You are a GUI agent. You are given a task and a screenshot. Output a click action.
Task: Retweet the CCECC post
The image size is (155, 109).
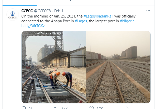pyautogui.click(x=56, y=108)
